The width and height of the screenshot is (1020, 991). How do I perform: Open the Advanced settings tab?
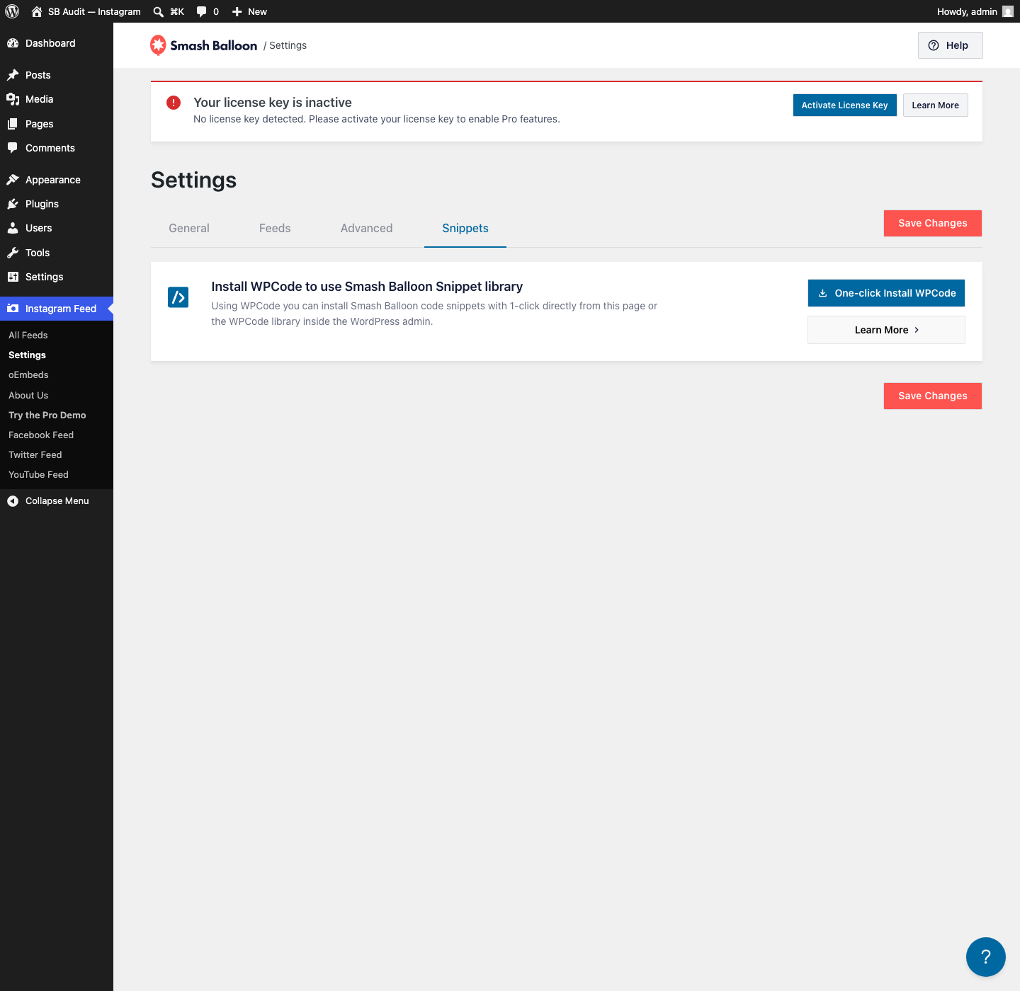pos(366,228)
